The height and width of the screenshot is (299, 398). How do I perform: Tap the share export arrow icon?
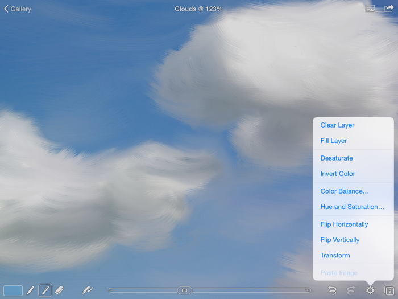click(389, 9)
